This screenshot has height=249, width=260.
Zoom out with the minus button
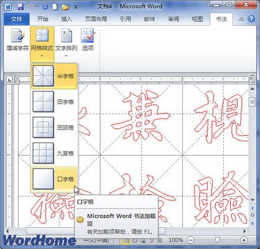pyautogui.click(x=191, y=240)
